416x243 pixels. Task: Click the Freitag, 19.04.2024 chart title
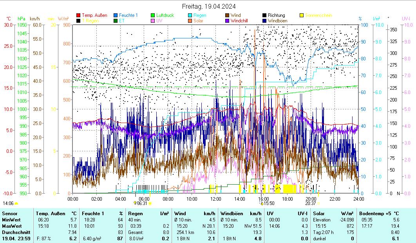208,6
